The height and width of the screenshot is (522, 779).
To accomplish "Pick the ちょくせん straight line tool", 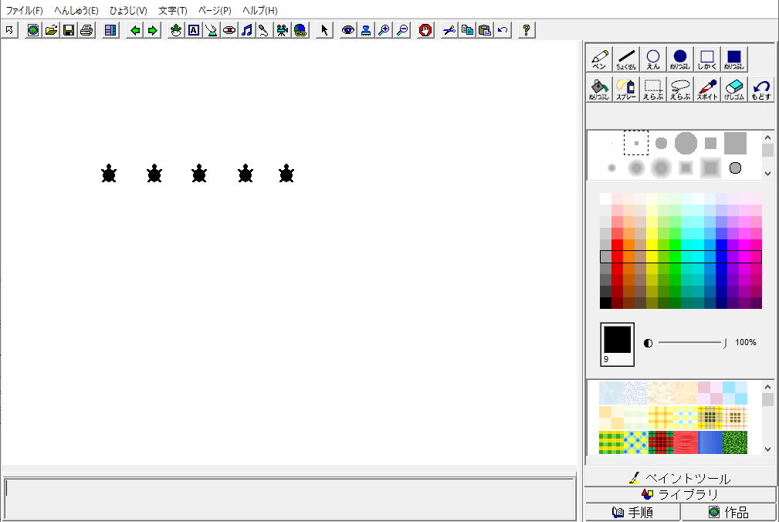I will (626, 59).
